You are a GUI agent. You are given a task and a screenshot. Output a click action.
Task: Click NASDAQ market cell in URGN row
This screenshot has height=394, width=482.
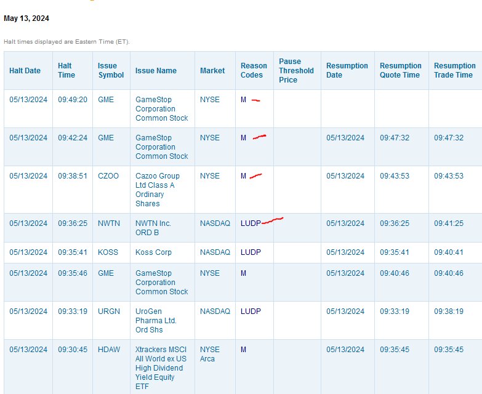[x=215, y=311]
